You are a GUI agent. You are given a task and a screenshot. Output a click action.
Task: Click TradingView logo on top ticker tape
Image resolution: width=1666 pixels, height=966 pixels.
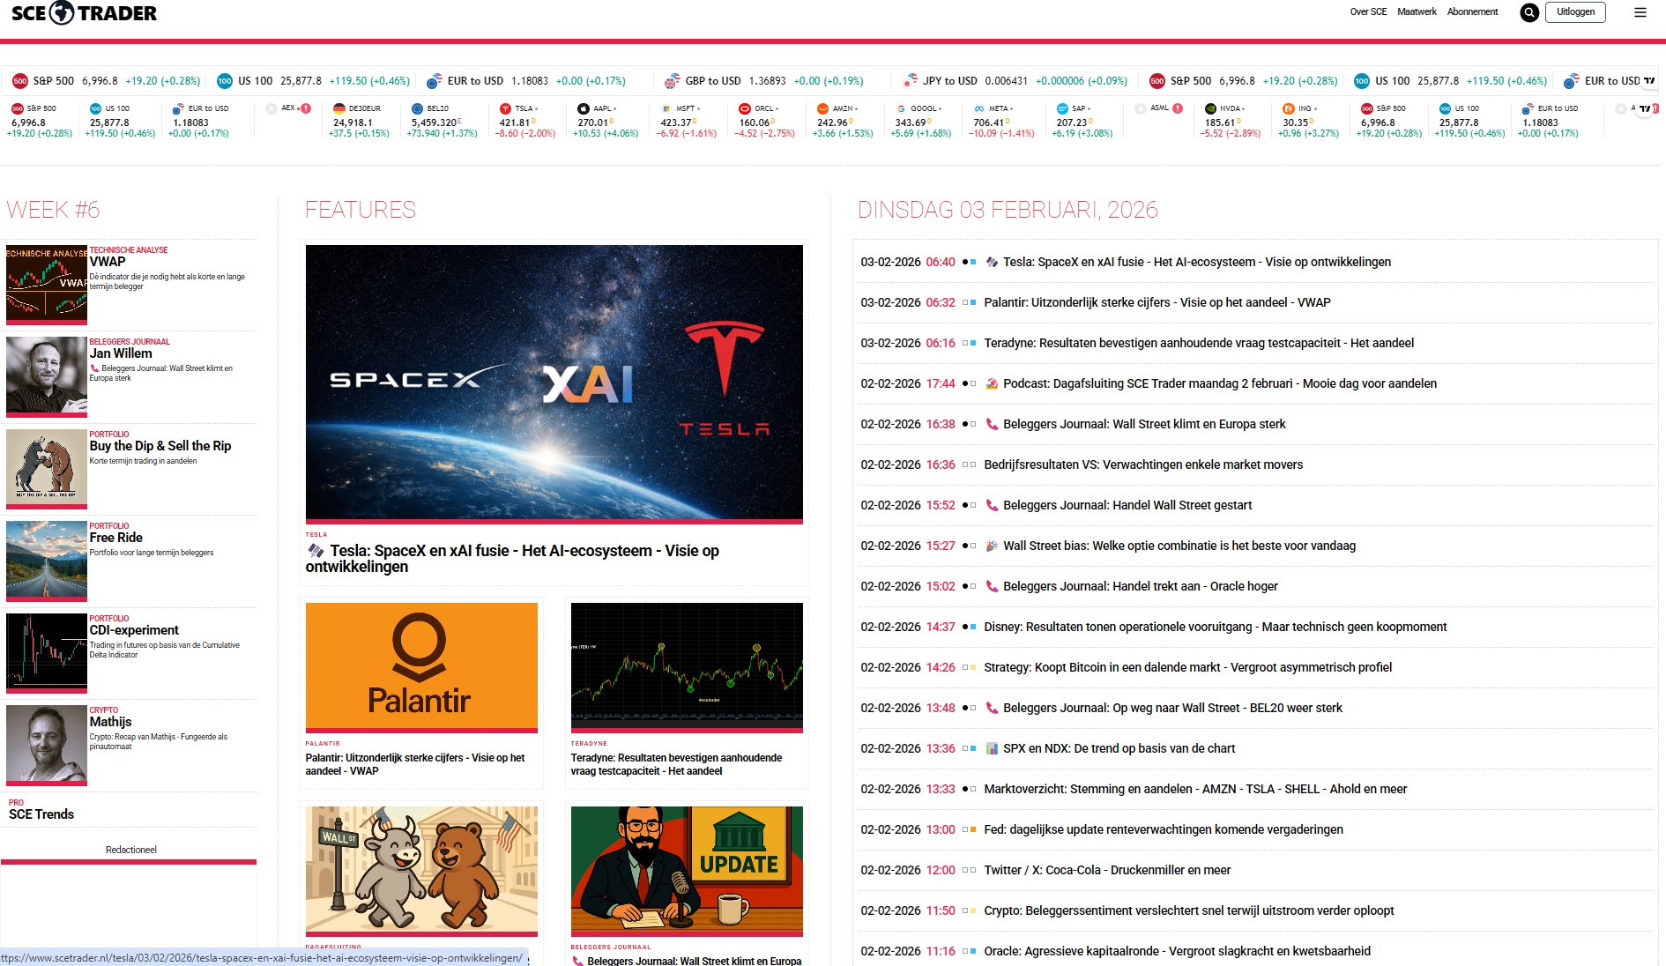1649,80
